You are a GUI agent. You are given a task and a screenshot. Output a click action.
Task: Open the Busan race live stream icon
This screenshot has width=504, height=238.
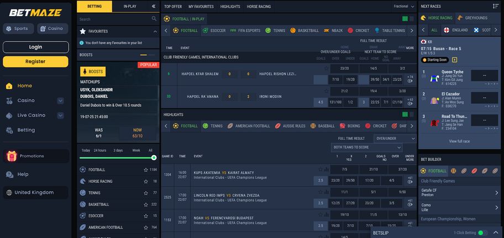coord(454,60)
